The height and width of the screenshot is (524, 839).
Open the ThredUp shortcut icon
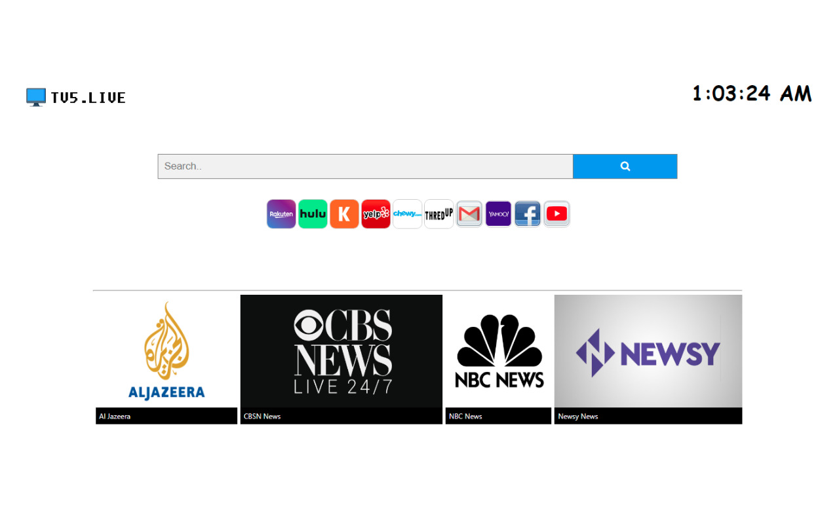point(439,214)
